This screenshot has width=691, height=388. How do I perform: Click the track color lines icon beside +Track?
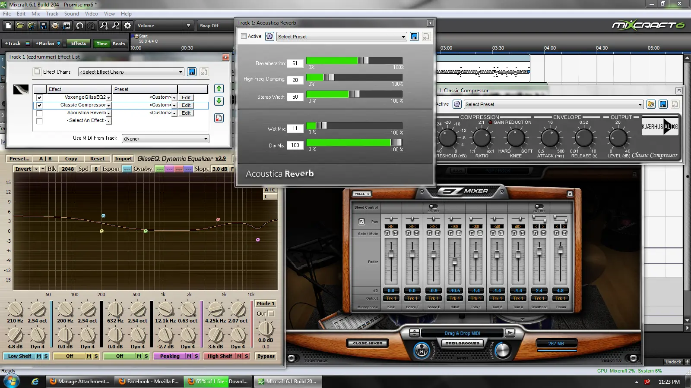click(28, 44)
